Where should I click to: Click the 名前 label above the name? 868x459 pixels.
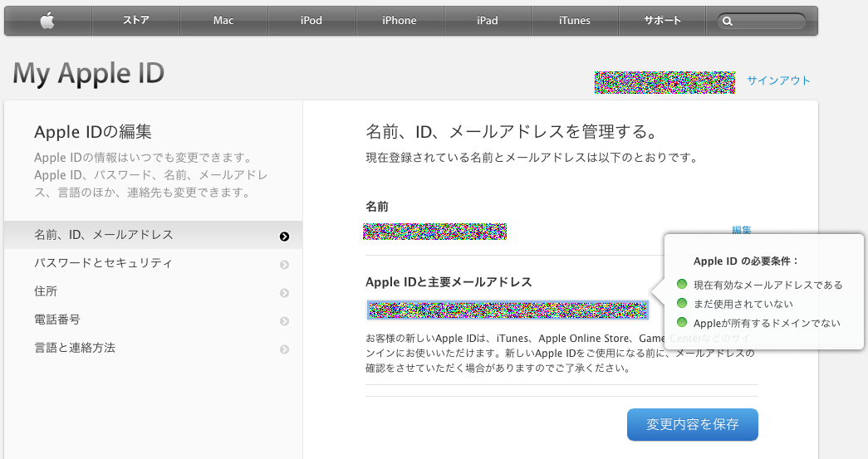[x=377, y=207]
